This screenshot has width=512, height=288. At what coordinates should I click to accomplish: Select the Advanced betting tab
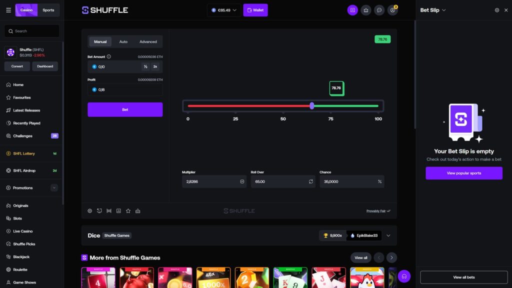pyautogui.click(x=148, y=41)
